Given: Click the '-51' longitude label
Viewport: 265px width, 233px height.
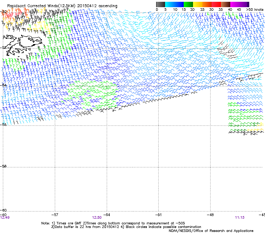Looking at the screenshot, I should pos(158,215).
